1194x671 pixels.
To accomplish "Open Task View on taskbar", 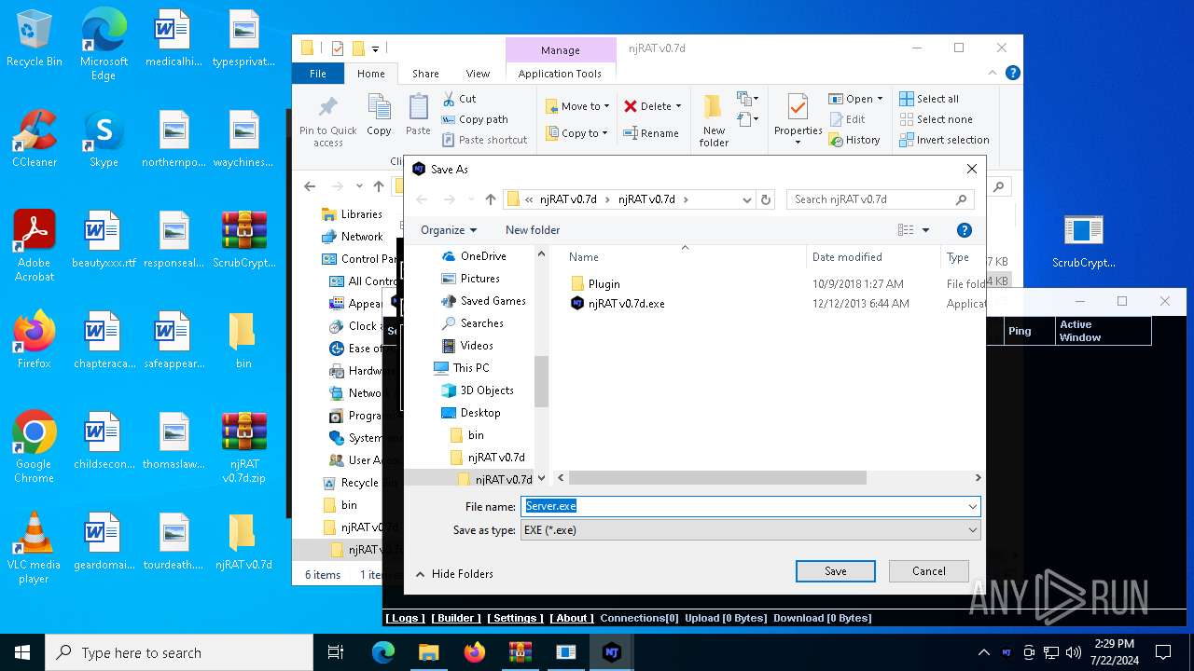I will 336,652.
